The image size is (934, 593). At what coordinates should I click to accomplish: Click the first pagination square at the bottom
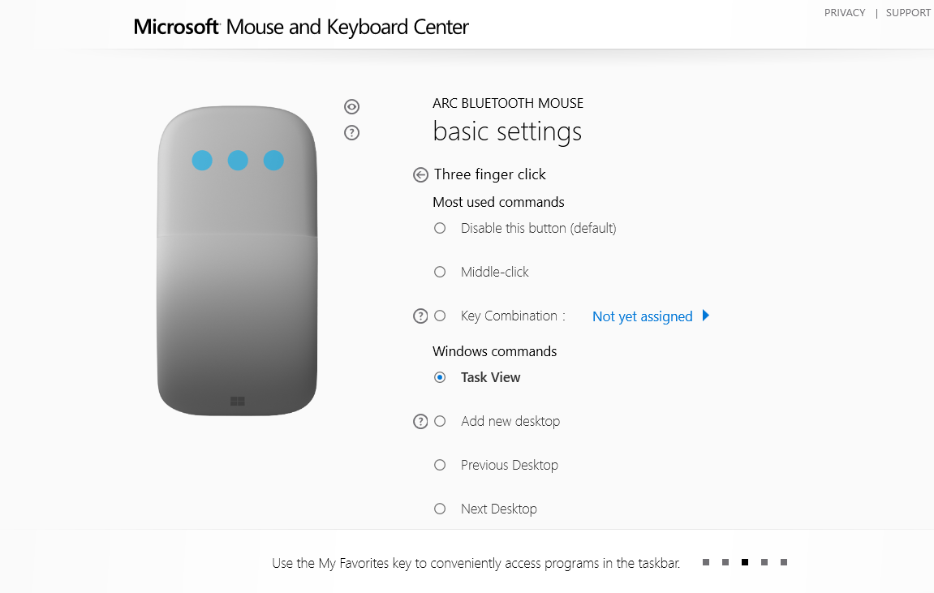click(705, 561)
